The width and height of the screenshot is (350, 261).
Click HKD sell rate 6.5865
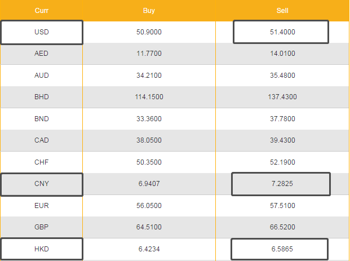point(280,249)
